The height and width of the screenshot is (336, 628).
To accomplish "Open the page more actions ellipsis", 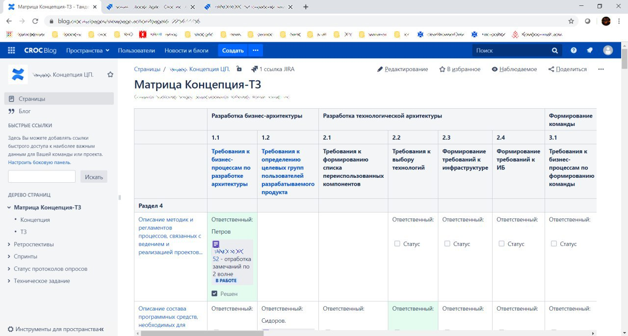I will tap(601, 69).
